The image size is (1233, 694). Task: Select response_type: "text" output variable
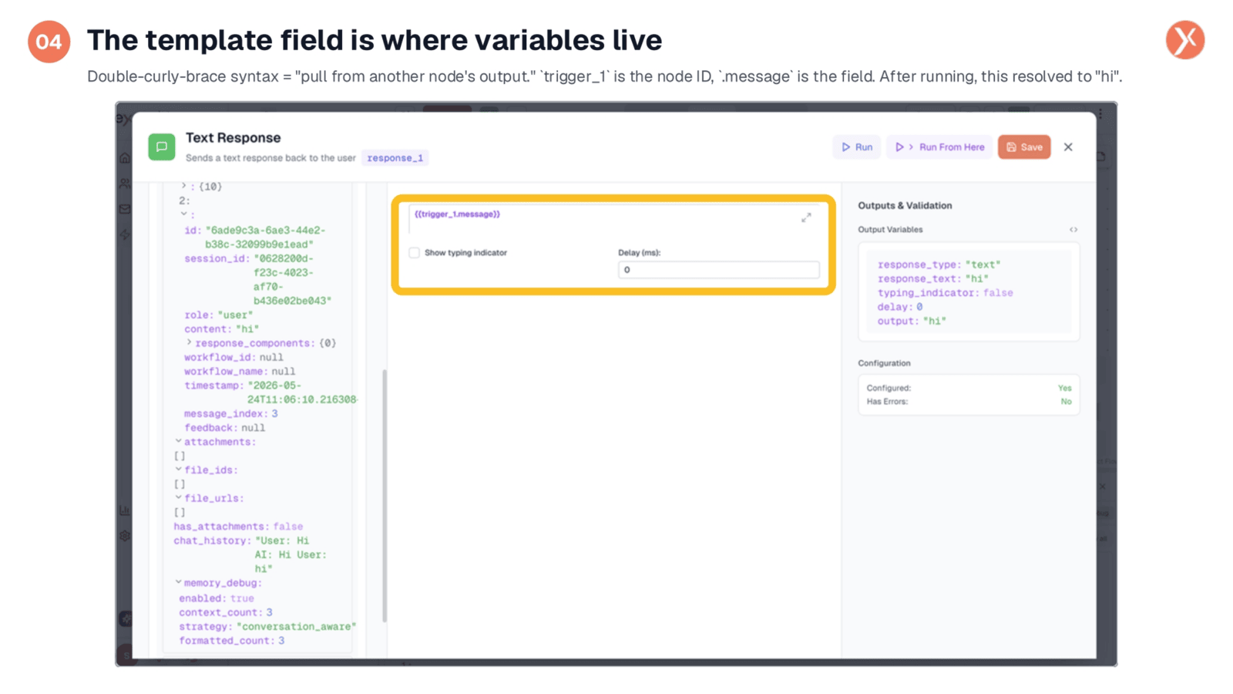[939, 264]
